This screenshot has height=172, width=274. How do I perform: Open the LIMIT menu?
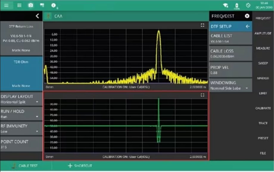[263, 93]
